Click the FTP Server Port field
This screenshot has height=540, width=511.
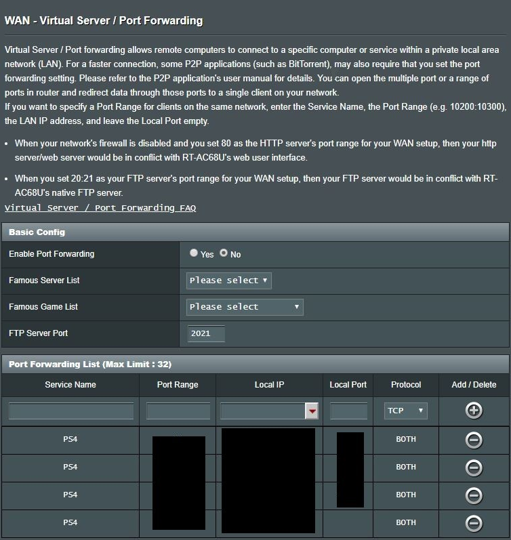pos(206,333)
